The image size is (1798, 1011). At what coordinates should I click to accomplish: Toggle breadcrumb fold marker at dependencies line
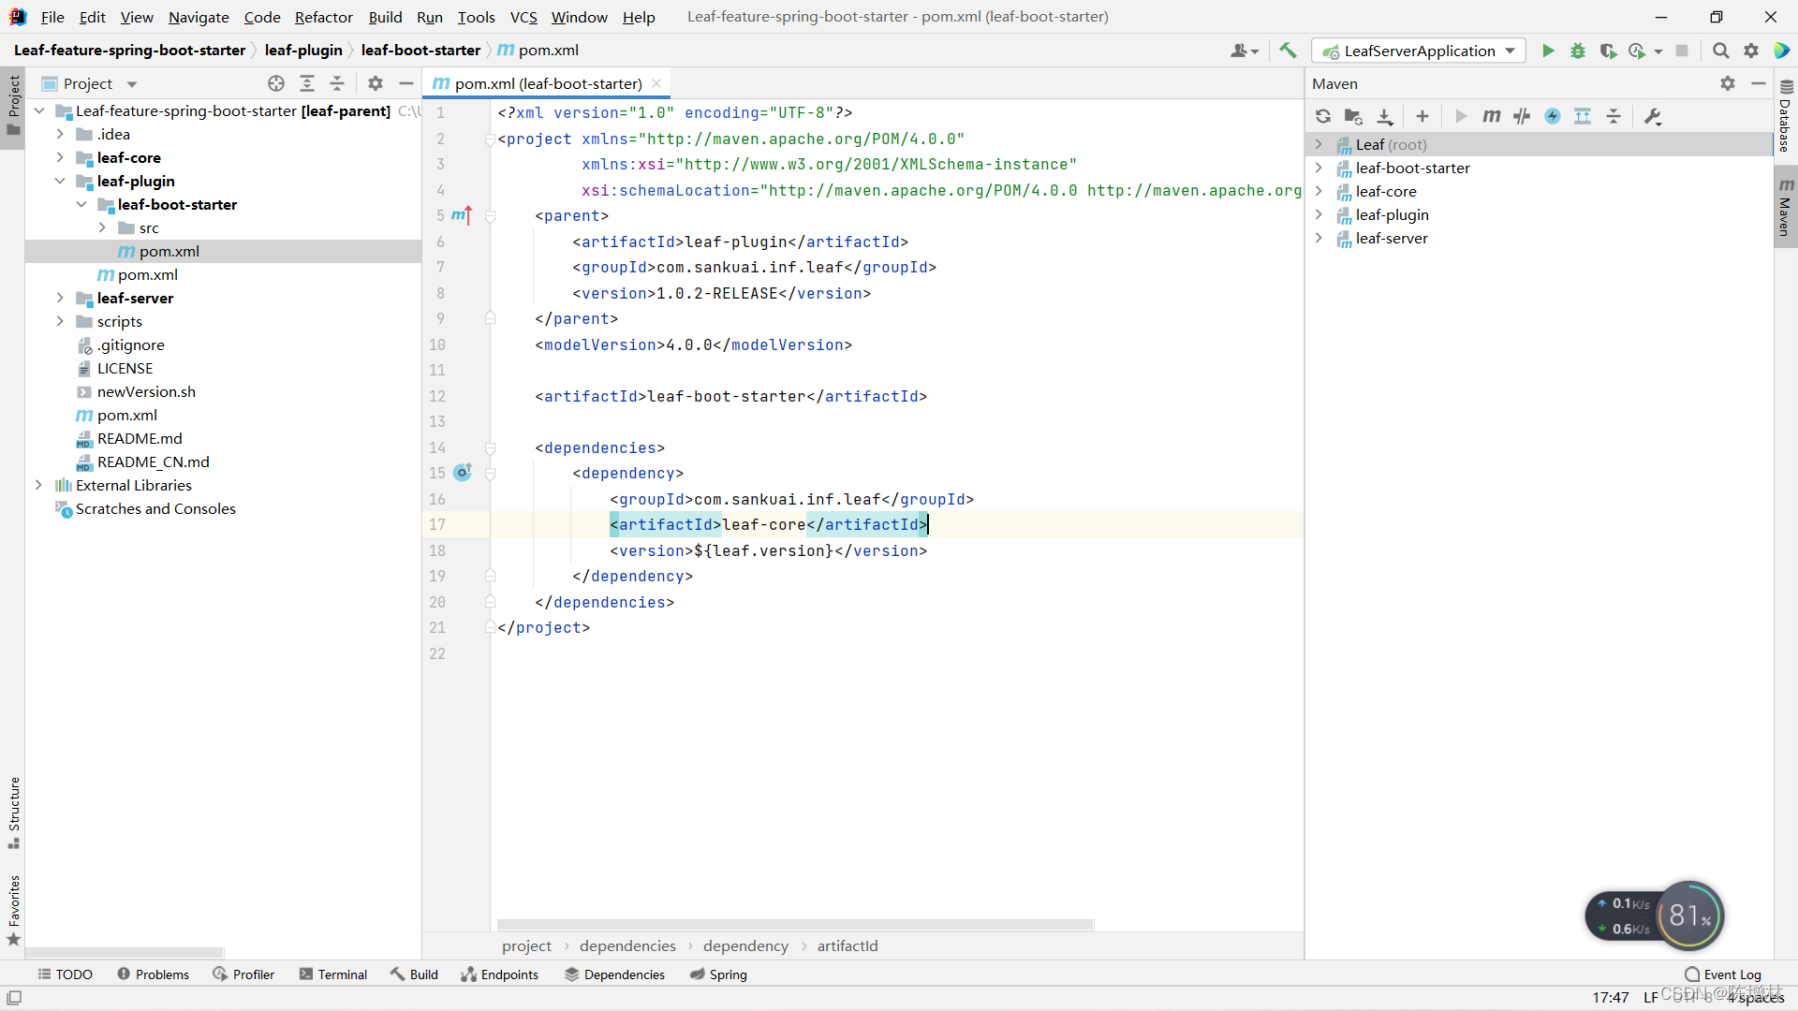click(x=490, y=448)
